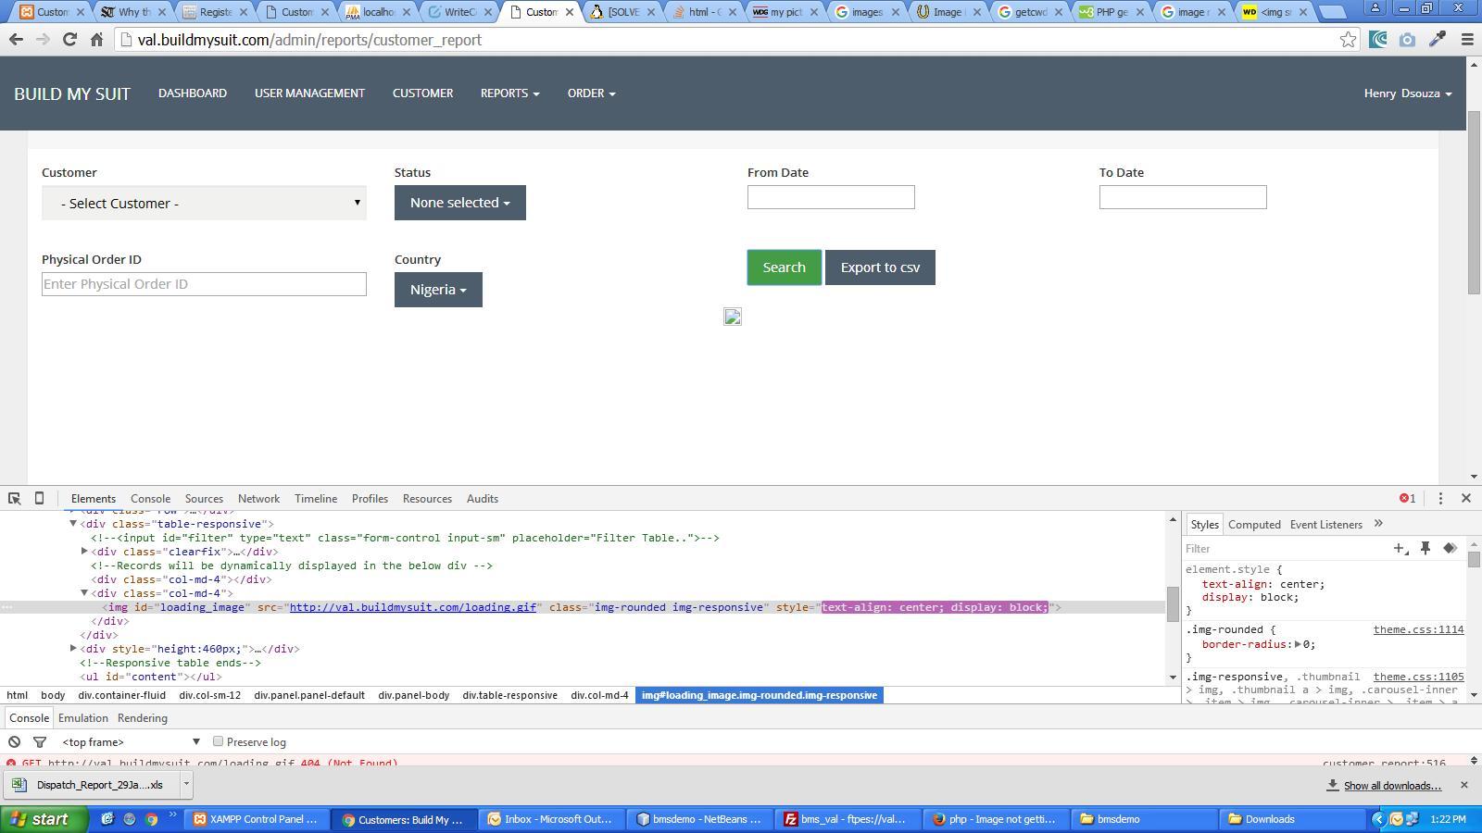Click the eyedropper extension icon
1482x833 pixels.
(1438, 40)
